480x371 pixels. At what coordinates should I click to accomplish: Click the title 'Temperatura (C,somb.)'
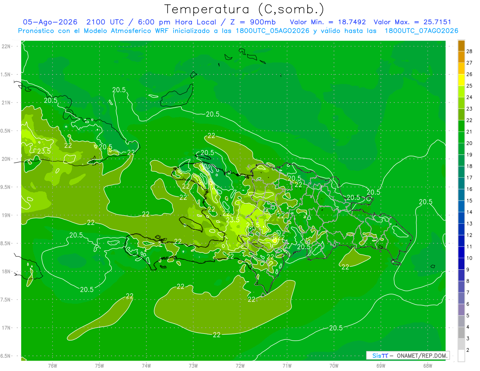tap(244, 9)
